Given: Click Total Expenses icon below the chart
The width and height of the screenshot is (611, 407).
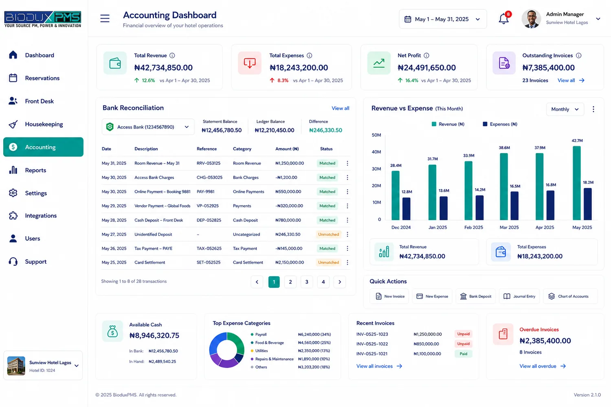Looking at the screenshot, I should 501,252.
